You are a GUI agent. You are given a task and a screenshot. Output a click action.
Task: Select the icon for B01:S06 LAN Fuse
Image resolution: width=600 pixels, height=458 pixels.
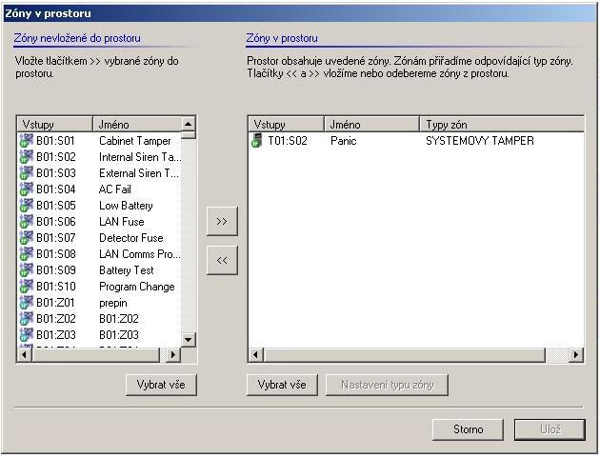26,222
